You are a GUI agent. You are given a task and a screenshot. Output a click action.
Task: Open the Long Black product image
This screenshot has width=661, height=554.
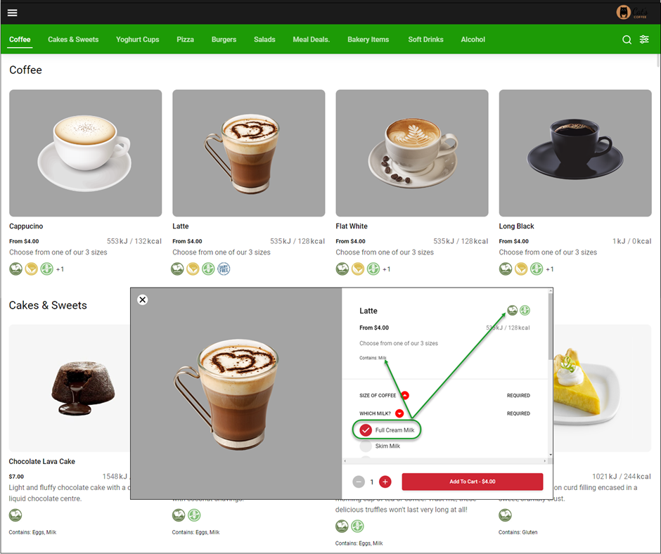(575, 153)
